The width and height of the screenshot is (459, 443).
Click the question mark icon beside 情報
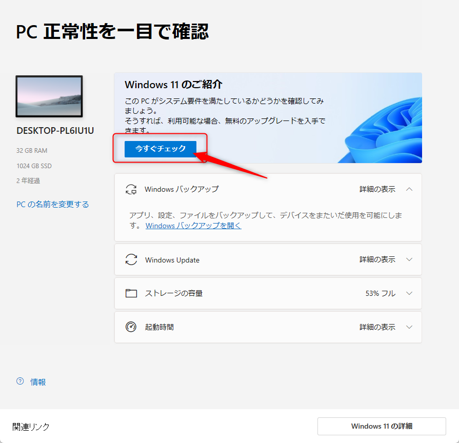pos(20,381)
